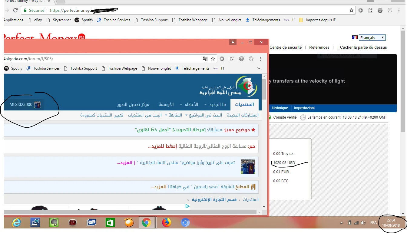Show hidden bookmarks with the chevron overflow
This screenshot has width=407, height=233.
pos(258,68)
